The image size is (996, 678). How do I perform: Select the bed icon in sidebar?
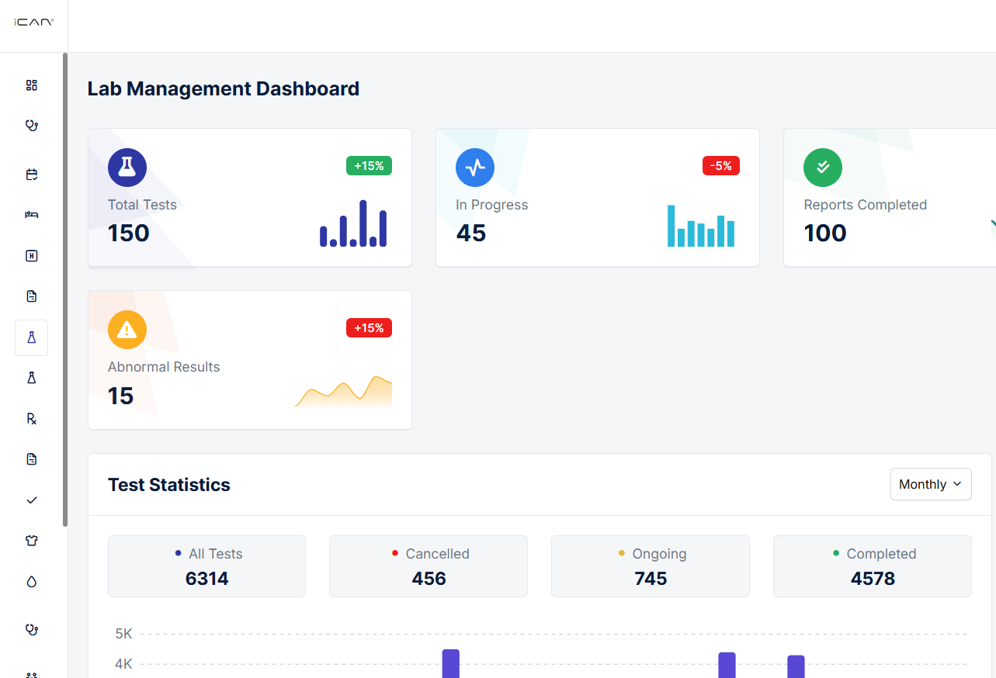pyautogui.click(x=32, y=215)
